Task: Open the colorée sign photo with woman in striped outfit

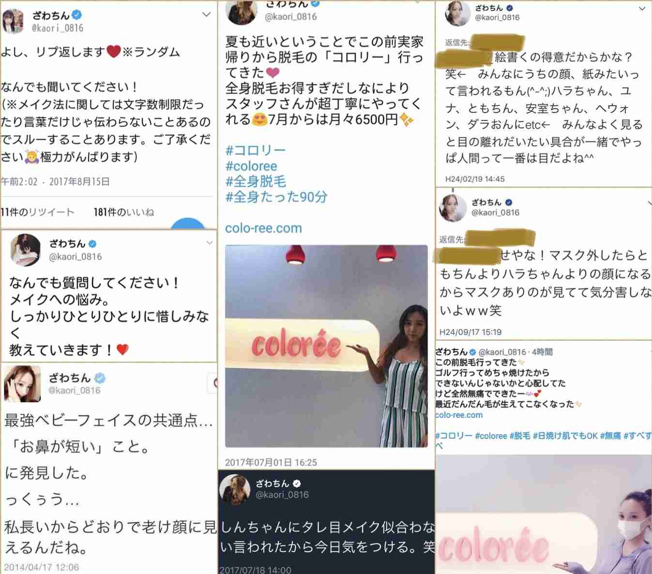Action: (x=326, y=346)
